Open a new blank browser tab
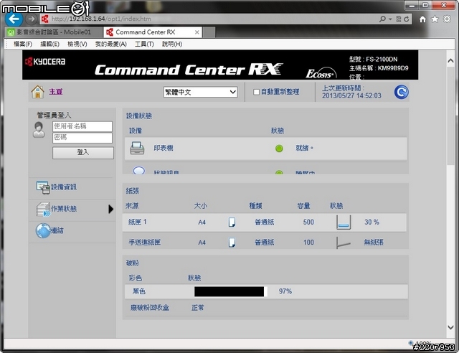This screenshot has height=353, width=459. [x=209, y=32]
